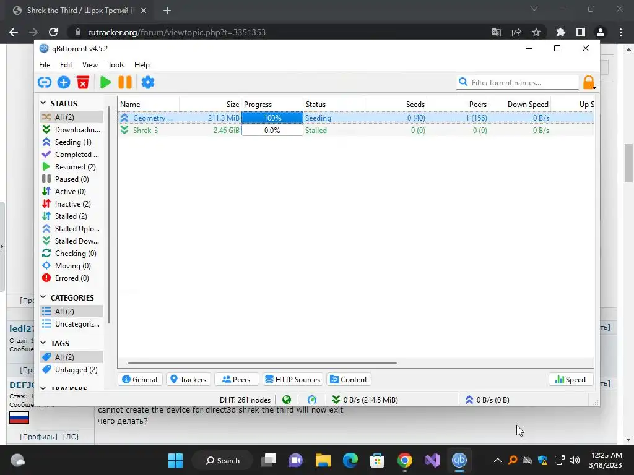Image resolution: width=634 pixels, height=475 pixels.
Task: Sort by the Name column header
Action: pos(149,104)
